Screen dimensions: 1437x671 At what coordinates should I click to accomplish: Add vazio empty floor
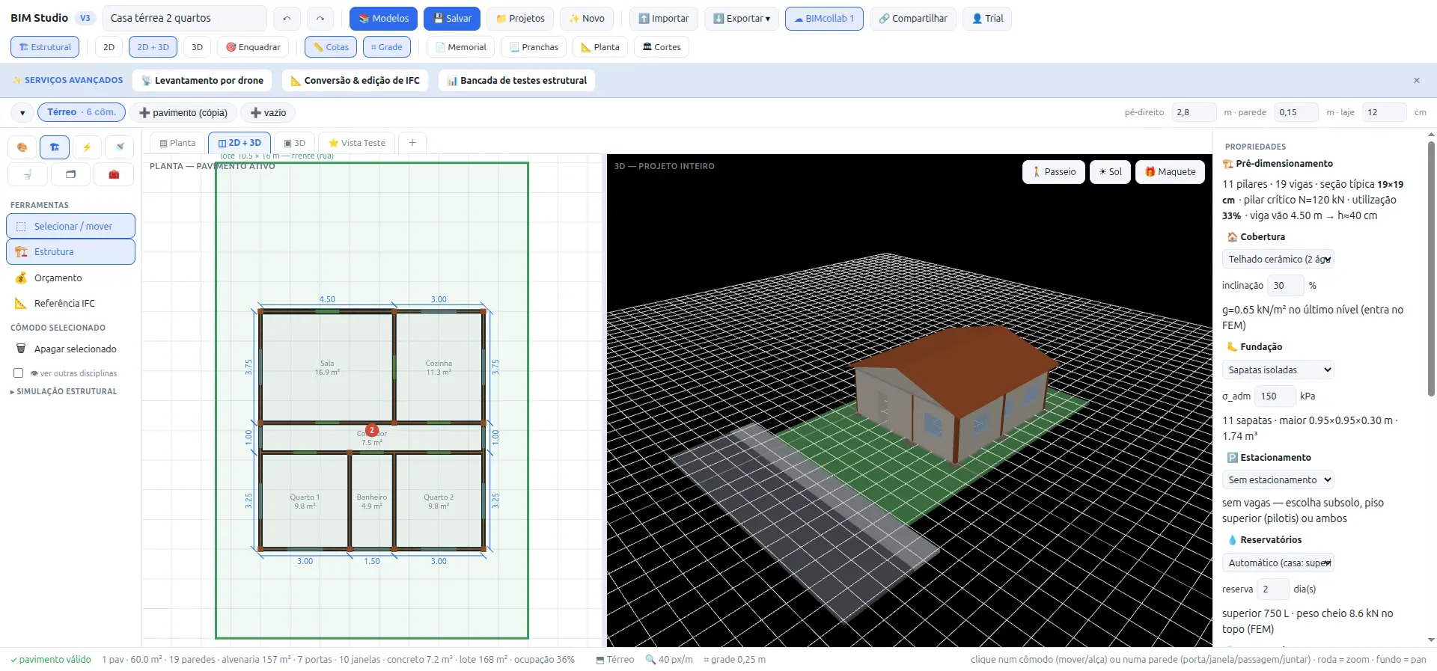pos(268,113)
